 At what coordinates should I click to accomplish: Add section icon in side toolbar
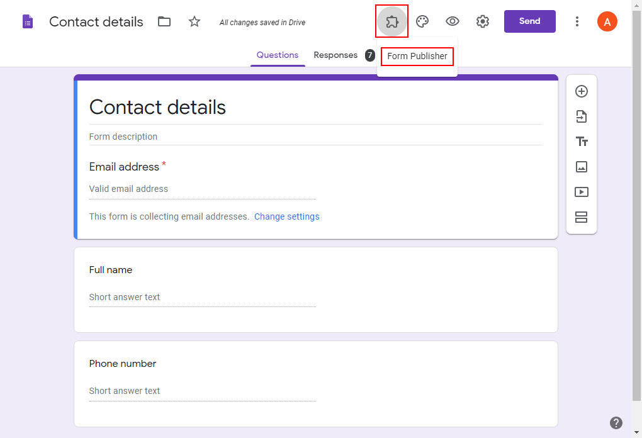point(582,217)
